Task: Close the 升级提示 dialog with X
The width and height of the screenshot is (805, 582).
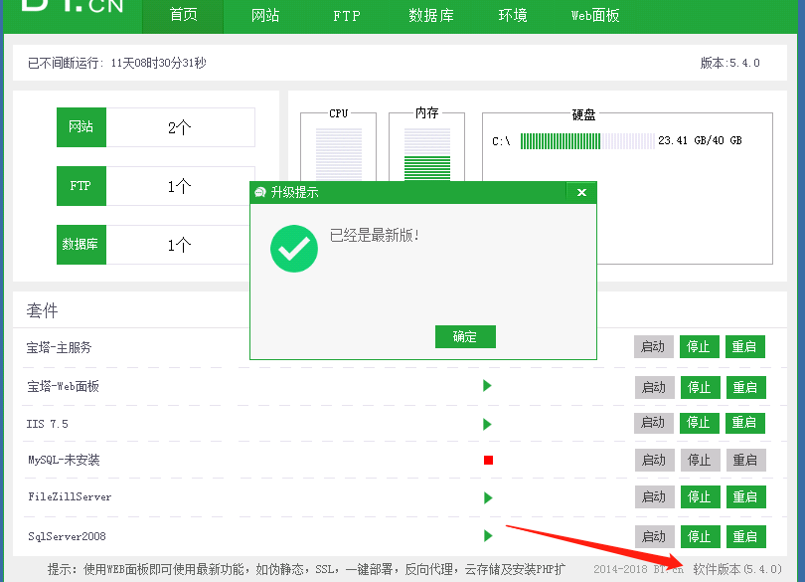Action: [581, 192]
